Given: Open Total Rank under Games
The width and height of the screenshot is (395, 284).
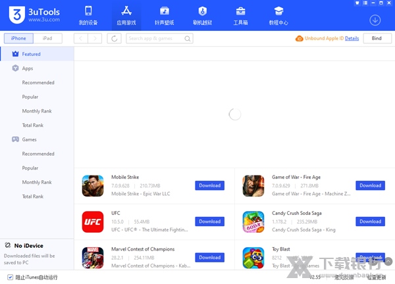Looking at the screenshot, I should point(32,197).
